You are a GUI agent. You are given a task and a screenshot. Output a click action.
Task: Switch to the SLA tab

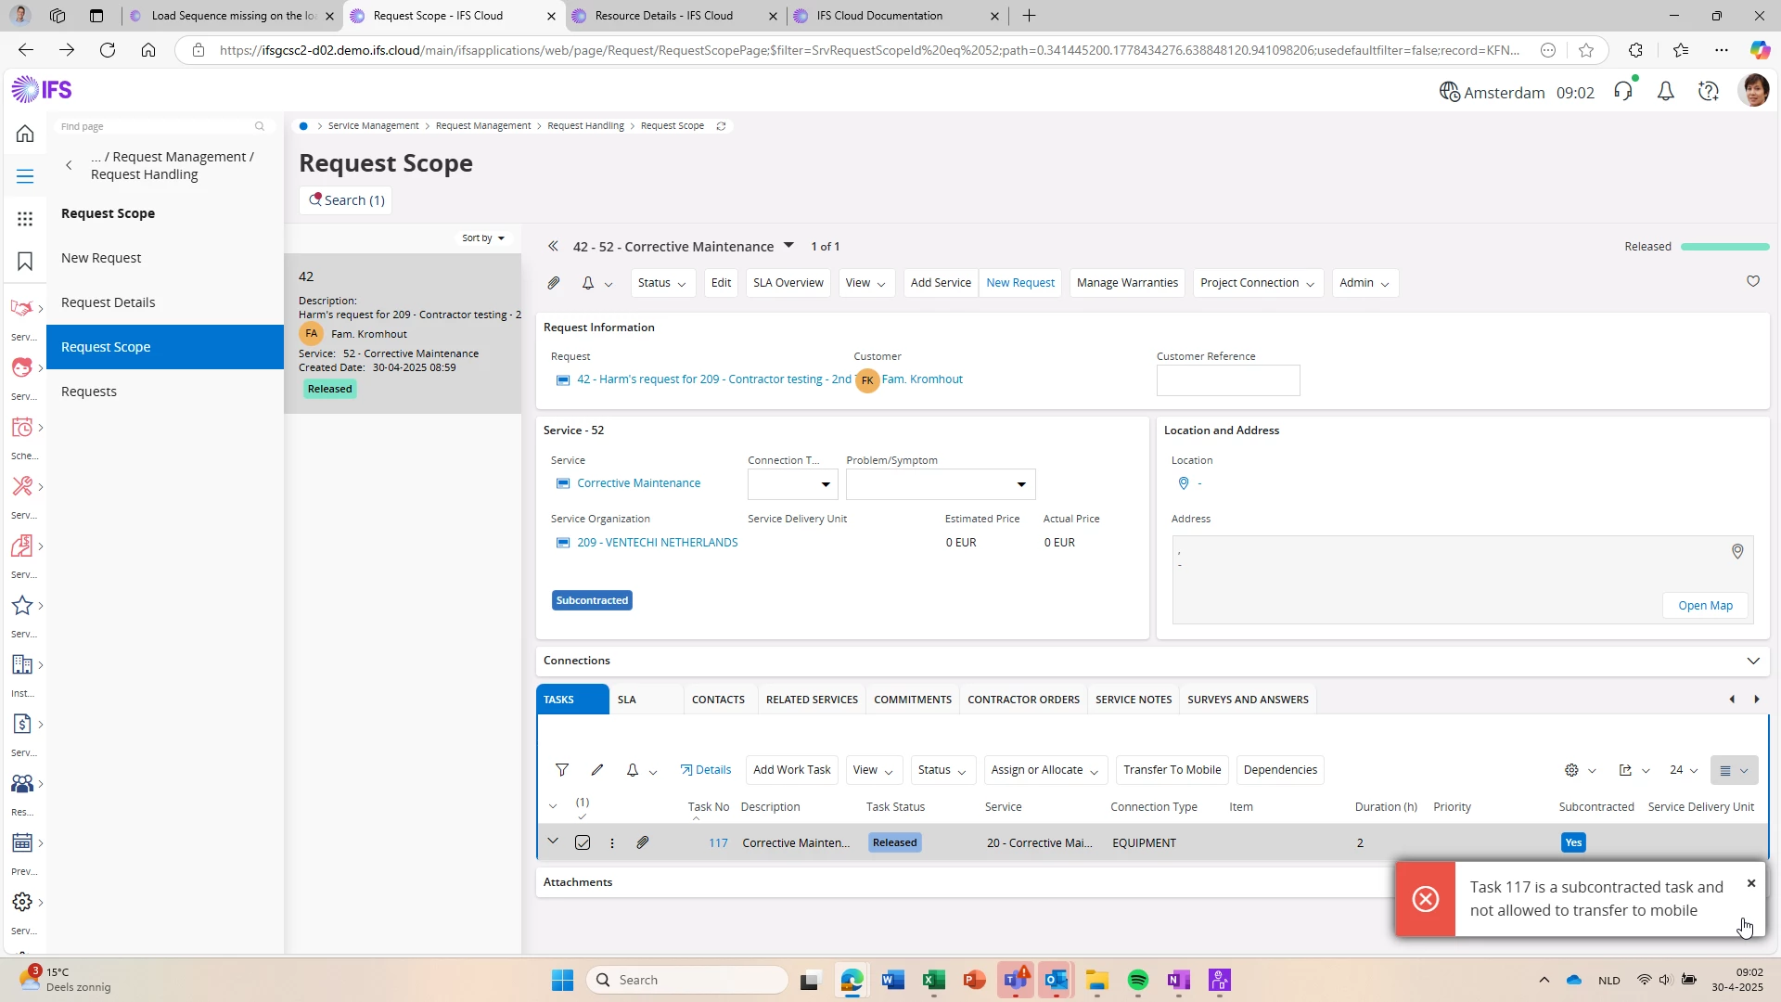tap(627, 700)
